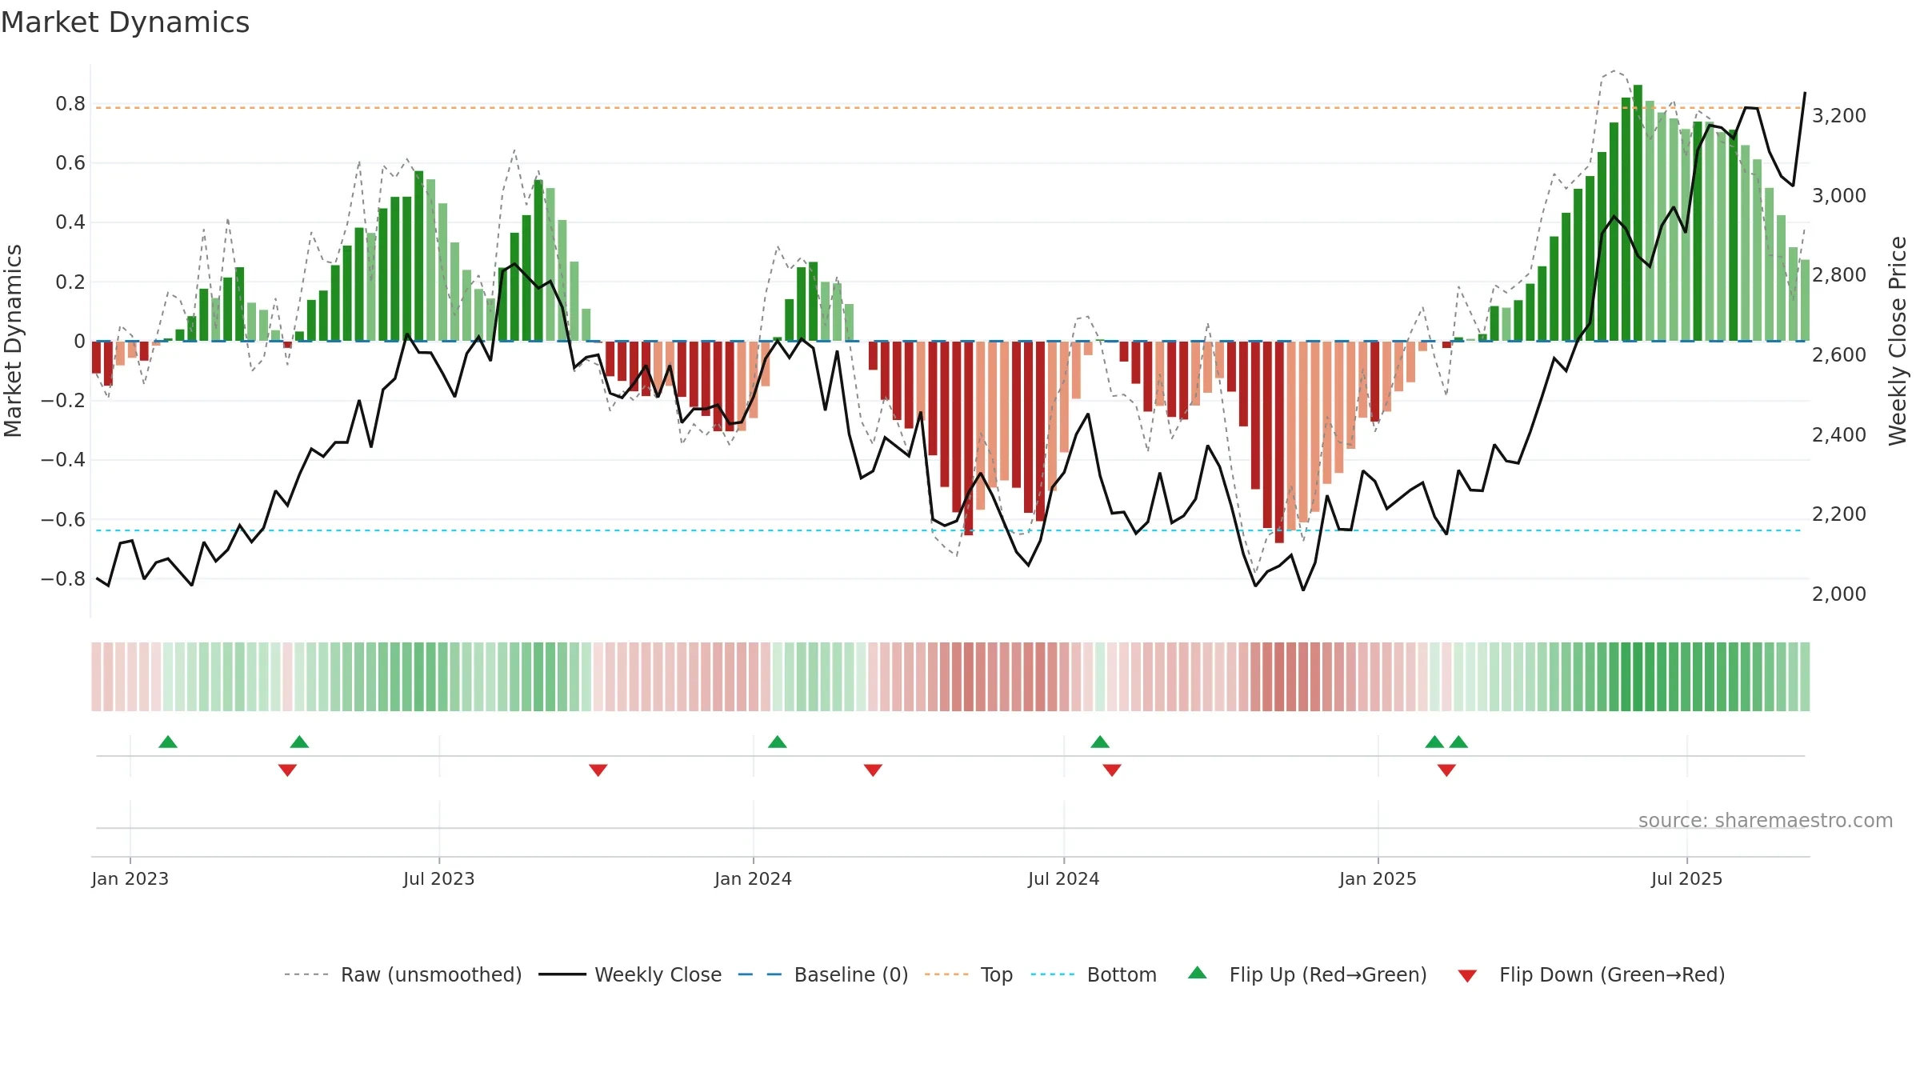Click the Jan 2025 axis label
Screen dimensions: 1920x1080
click(1378, 878)
